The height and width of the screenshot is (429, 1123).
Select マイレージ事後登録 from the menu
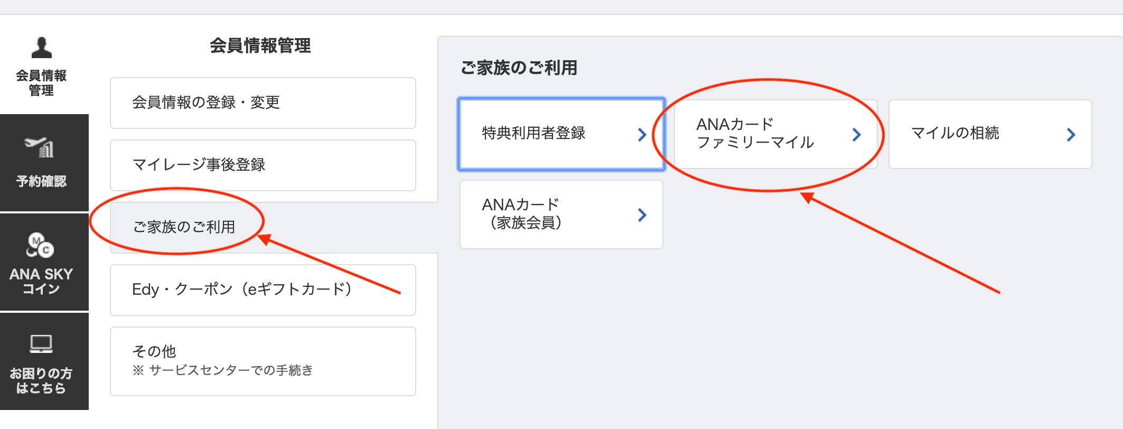coord(263,165)
